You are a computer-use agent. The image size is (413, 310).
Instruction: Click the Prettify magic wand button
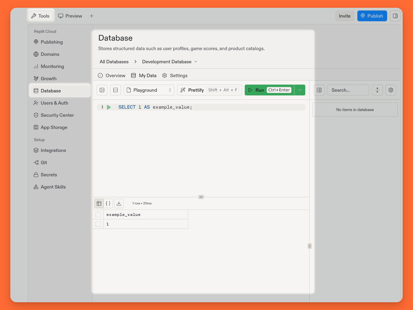(x=209, y=90)
